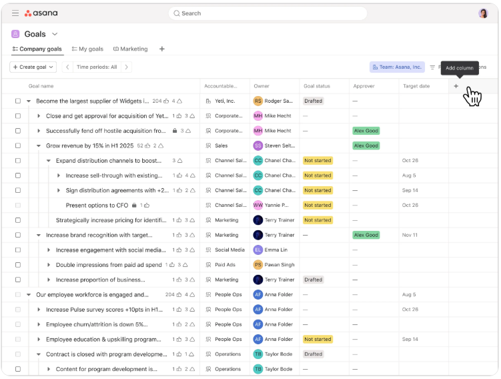Click like icon on Become the largest supplier row
Viewport: 501px width, 379px height.
click(166, 101)
